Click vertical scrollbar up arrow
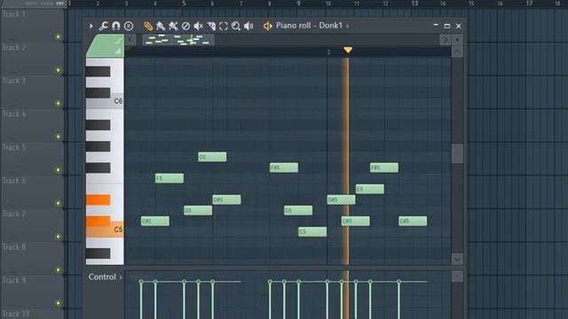This screenshot has height=319, width=568. point(457,52)
